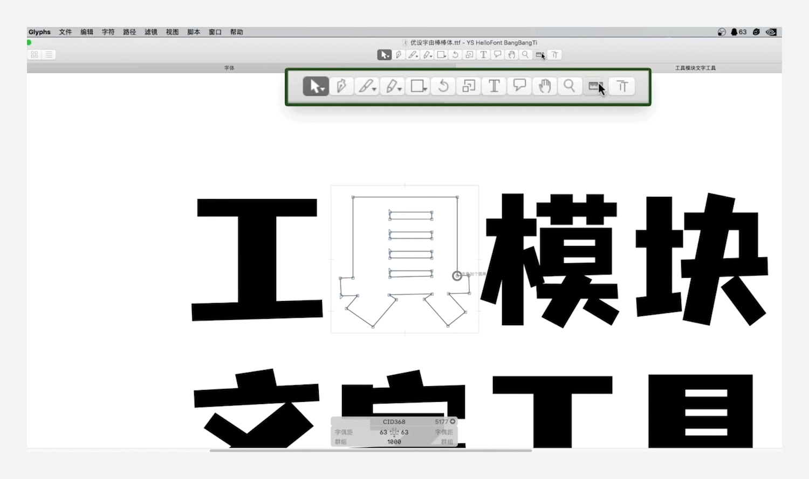Click the arrow button next to 5177
Image resolution: width=809 pixels, height=479 pixels.
[x=453, y=422]
